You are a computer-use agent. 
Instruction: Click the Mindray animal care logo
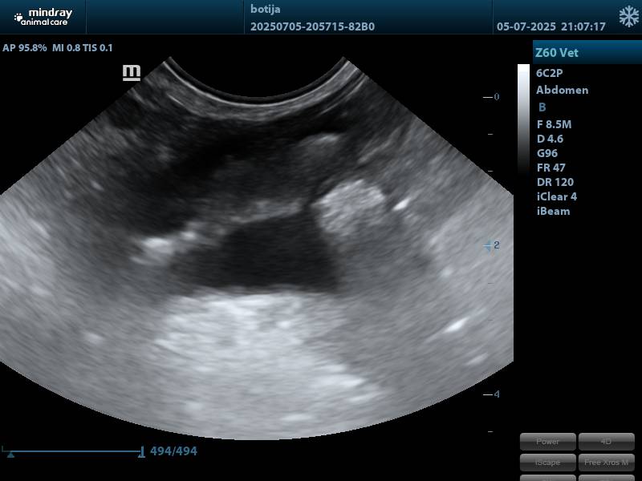(42, 17)
